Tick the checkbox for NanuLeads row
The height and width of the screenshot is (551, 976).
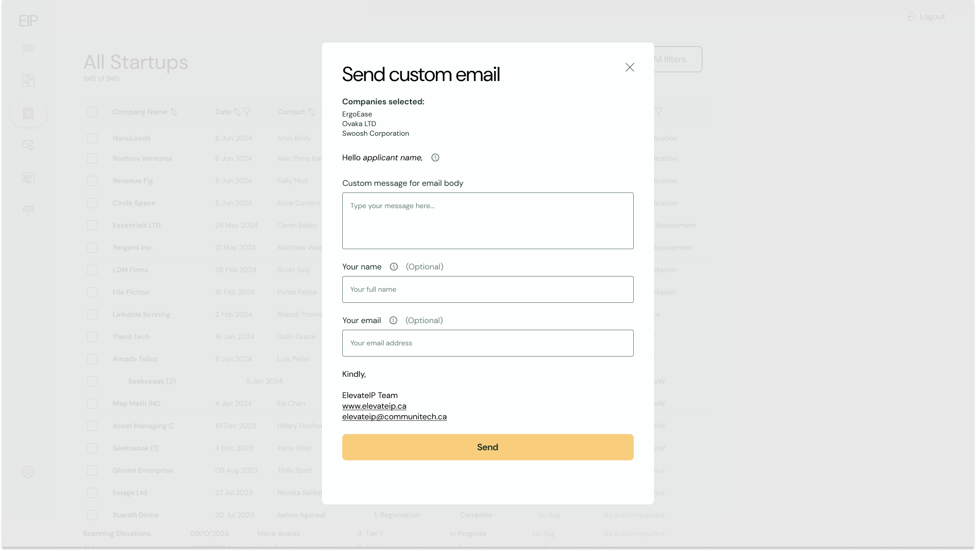pyautogui.click(x=92, y=138)
